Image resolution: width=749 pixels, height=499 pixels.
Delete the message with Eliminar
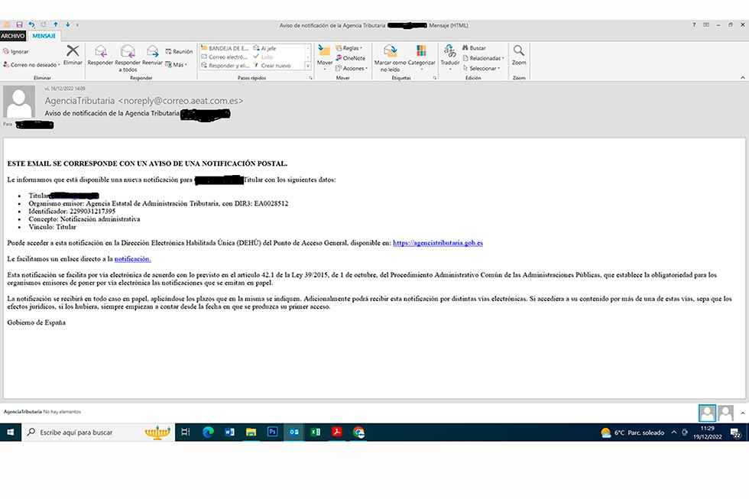coord(73,55)
